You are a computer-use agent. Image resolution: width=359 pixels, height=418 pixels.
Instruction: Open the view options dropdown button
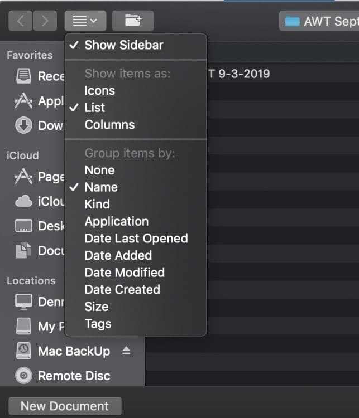(x=85, y=21)
